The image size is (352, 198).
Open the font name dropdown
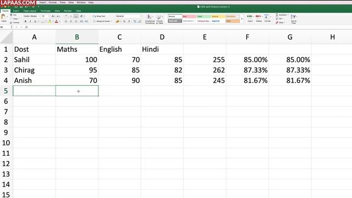tap(39, 16)
